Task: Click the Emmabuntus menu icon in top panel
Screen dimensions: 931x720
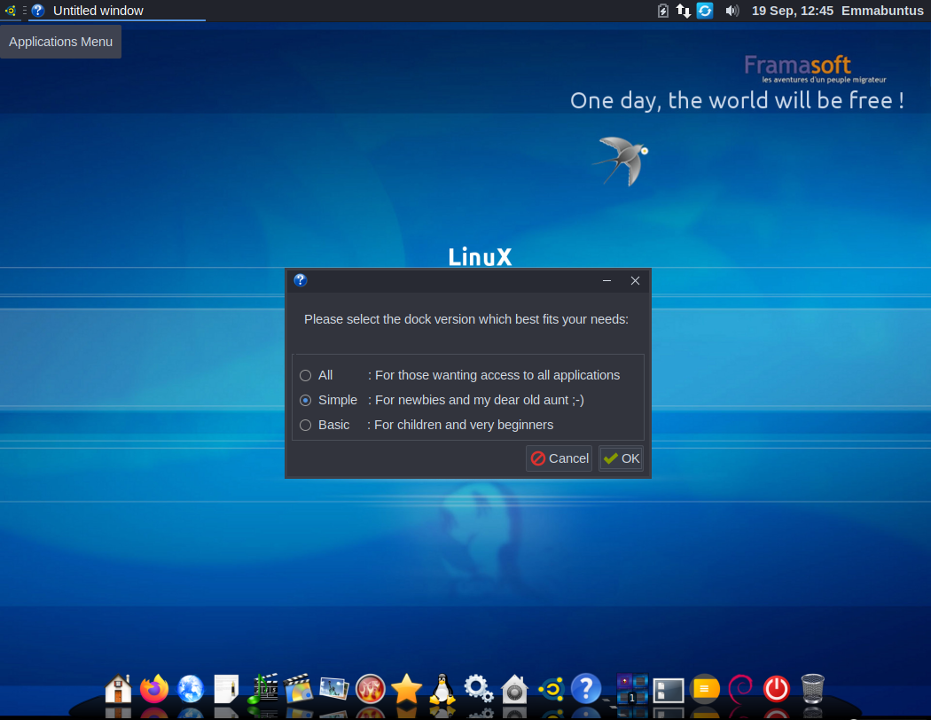Action: click(x=10, y=11)
